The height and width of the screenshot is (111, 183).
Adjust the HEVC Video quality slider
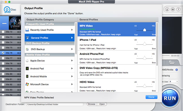[x=145, y=86]
